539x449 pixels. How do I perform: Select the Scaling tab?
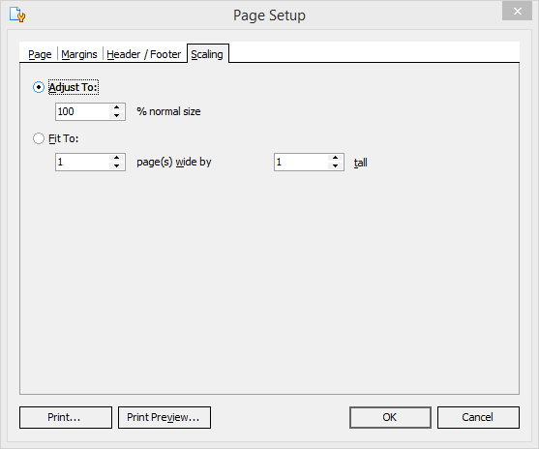207,54
